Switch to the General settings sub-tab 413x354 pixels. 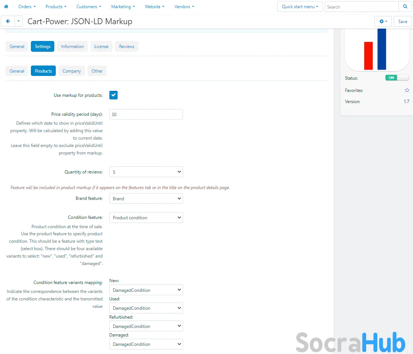pos(17,71)
